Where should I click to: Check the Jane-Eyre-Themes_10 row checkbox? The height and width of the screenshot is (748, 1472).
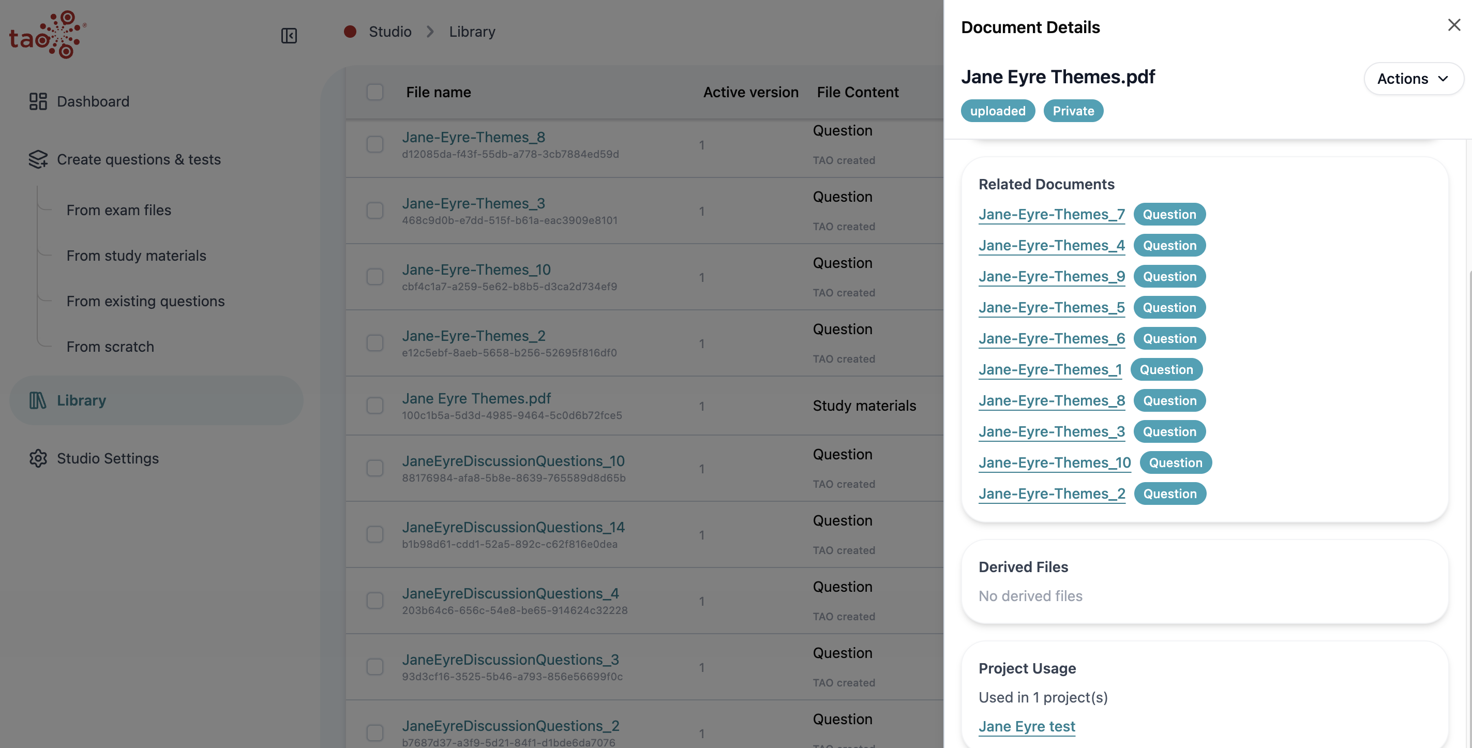375,277
